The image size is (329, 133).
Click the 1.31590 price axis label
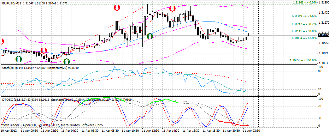324,3
